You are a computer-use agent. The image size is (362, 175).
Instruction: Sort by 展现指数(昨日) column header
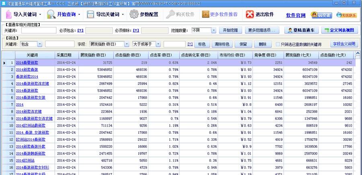[x=96, y=55]
